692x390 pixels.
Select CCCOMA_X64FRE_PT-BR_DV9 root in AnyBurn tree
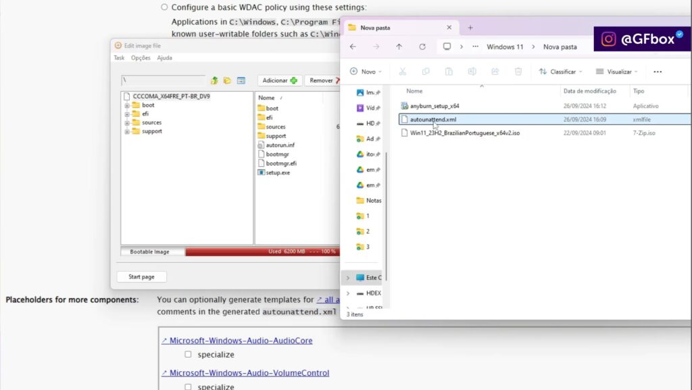pyautogui.click(x=171, y=96)
